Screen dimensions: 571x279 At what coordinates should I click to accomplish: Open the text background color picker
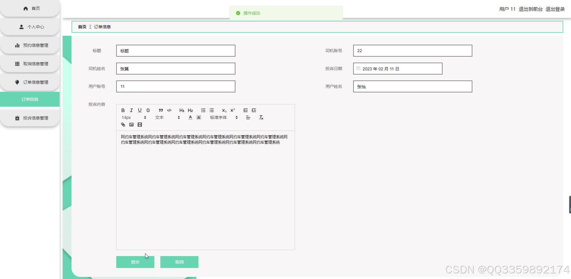(199, 117)
